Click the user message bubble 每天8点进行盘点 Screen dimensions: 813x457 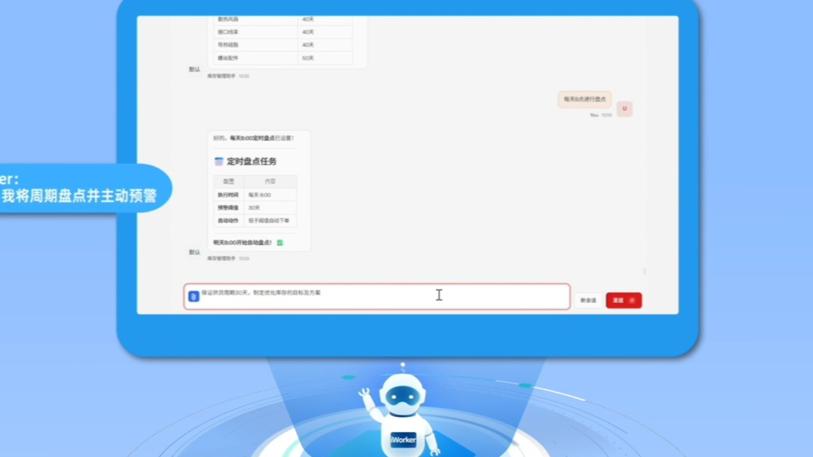click(584, 100)
